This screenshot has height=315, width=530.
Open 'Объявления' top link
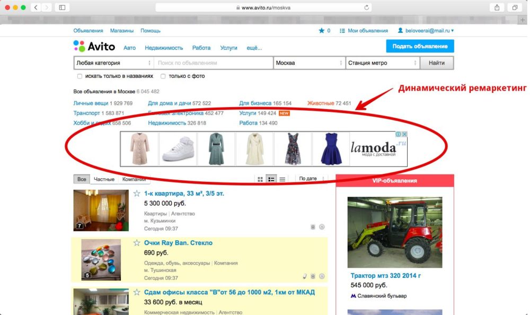click(x=88, y=30)
